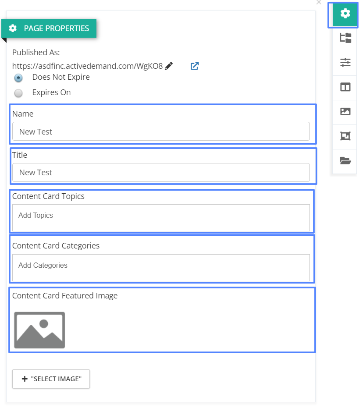Click the "SELECT IMAGE" button
This screenshot has width=359, height=408.
point(51,379)
